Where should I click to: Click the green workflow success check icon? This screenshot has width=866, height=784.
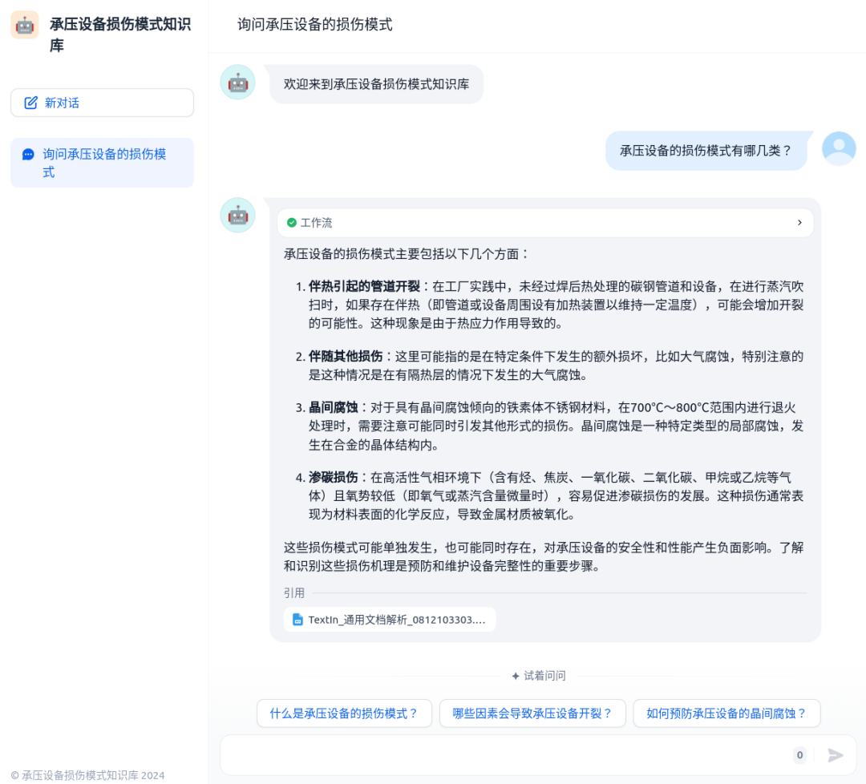(x=292, y=223)
